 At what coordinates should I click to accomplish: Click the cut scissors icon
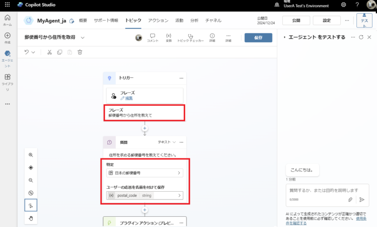[x=49, y=52]
